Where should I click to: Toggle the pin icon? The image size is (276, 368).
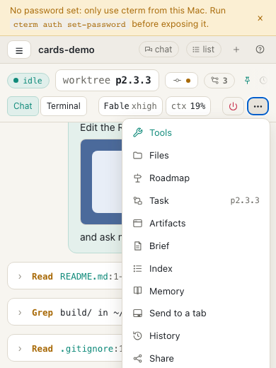click(247, 81)
